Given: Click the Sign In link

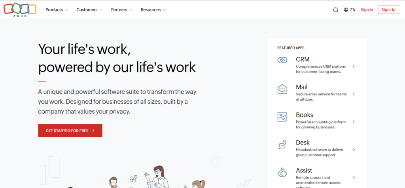Looking at the screenshot, I should click(x=367, y=10).
